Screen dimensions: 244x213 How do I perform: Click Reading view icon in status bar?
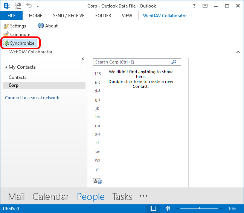click(x=167, y=208)
